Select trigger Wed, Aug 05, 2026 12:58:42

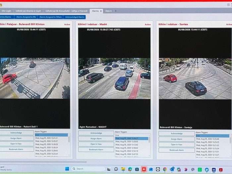click(132, 148)
